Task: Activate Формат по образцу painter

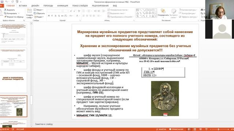Action: [14, 17]
